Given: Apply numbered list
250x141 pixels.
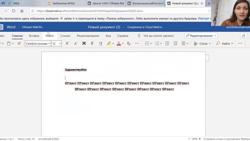Looking at the screenshot, I should pyautogui.click(x=157, y=43).
